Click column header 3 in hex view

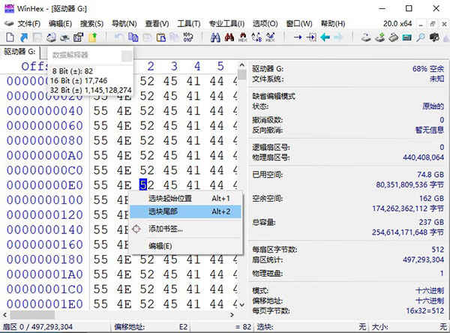coord(174,66)
